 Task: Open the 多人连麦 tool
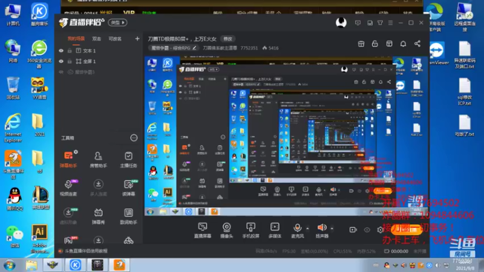coord(98,187)
